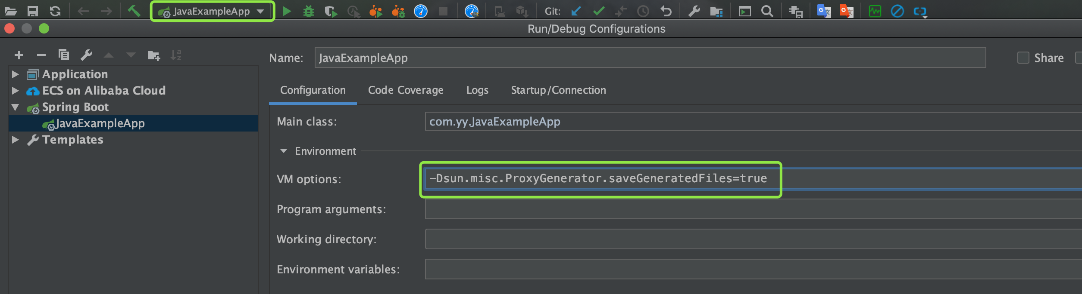Click the Spring Boot tree label
Image resolution: width=1082 pixels, height=294 pixels.
75,107
